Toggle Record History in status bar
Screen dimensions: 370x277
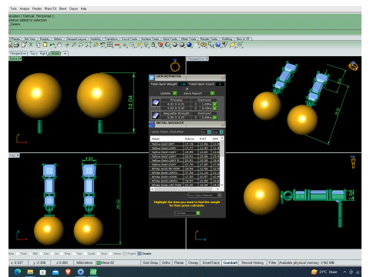pos(252,262)
